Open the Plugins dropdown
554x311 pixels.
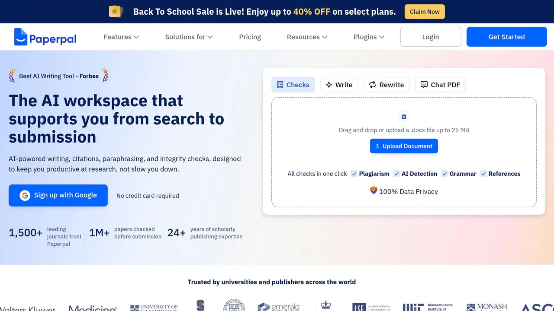(x=369, y=37)
